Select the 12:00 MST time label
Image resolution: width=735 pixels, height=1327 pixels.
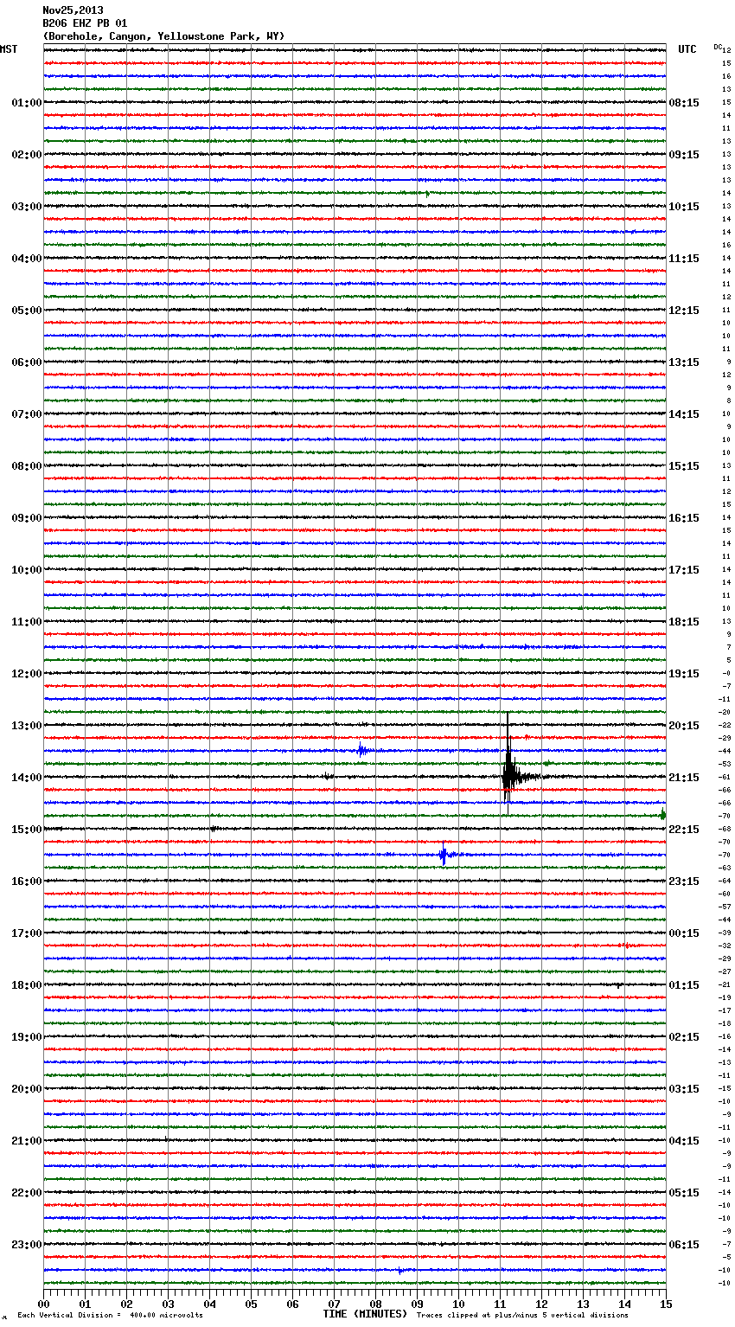27,674
